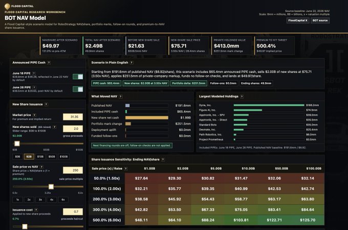The width and height of the screenshot is (348, 230).
Task: Click the 300.0% (4.00x) sensitivity row label
Action: [x=107, y=210]
